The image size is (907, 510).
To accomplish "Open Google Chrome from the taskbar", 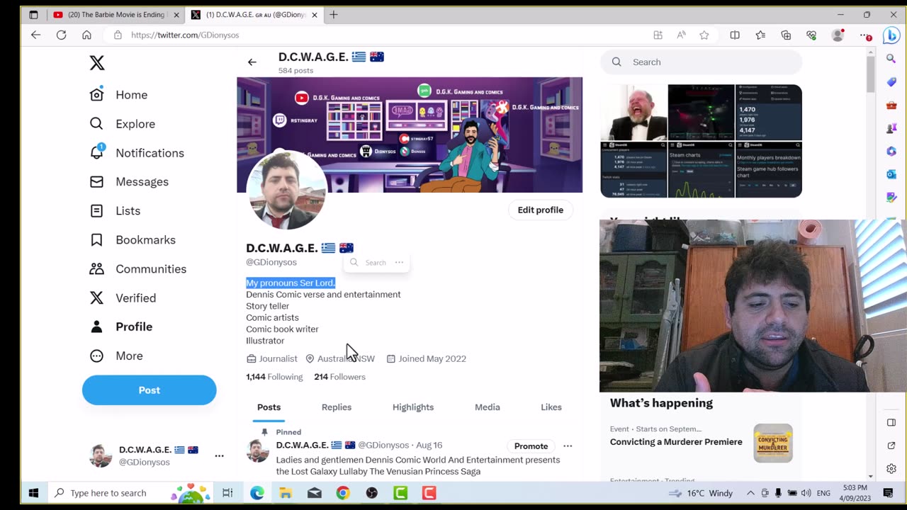I will tap(343, 493).
